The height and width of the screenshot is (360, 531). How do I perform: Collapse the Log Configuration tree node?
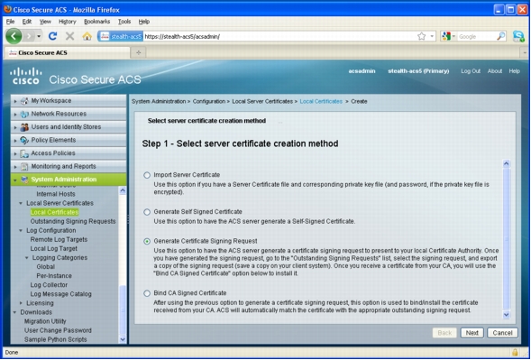(21, 230)
